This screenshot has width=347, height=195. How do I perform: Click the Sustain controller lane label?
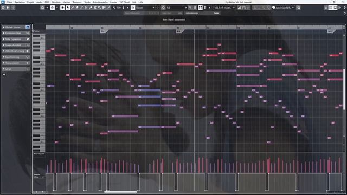(37, 174)
